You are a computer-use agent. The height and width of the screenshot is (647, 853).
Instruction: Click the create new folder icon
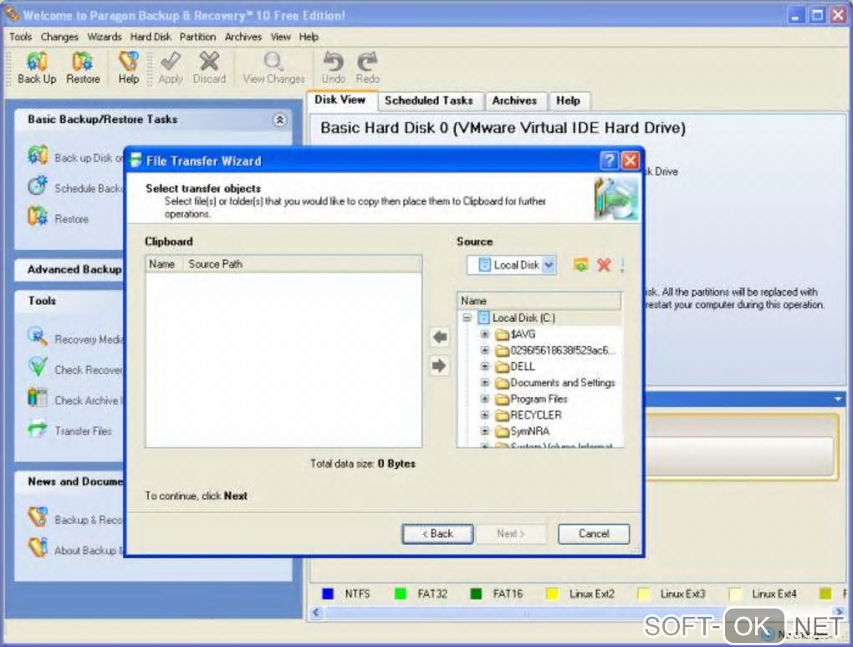pos(581,265)
